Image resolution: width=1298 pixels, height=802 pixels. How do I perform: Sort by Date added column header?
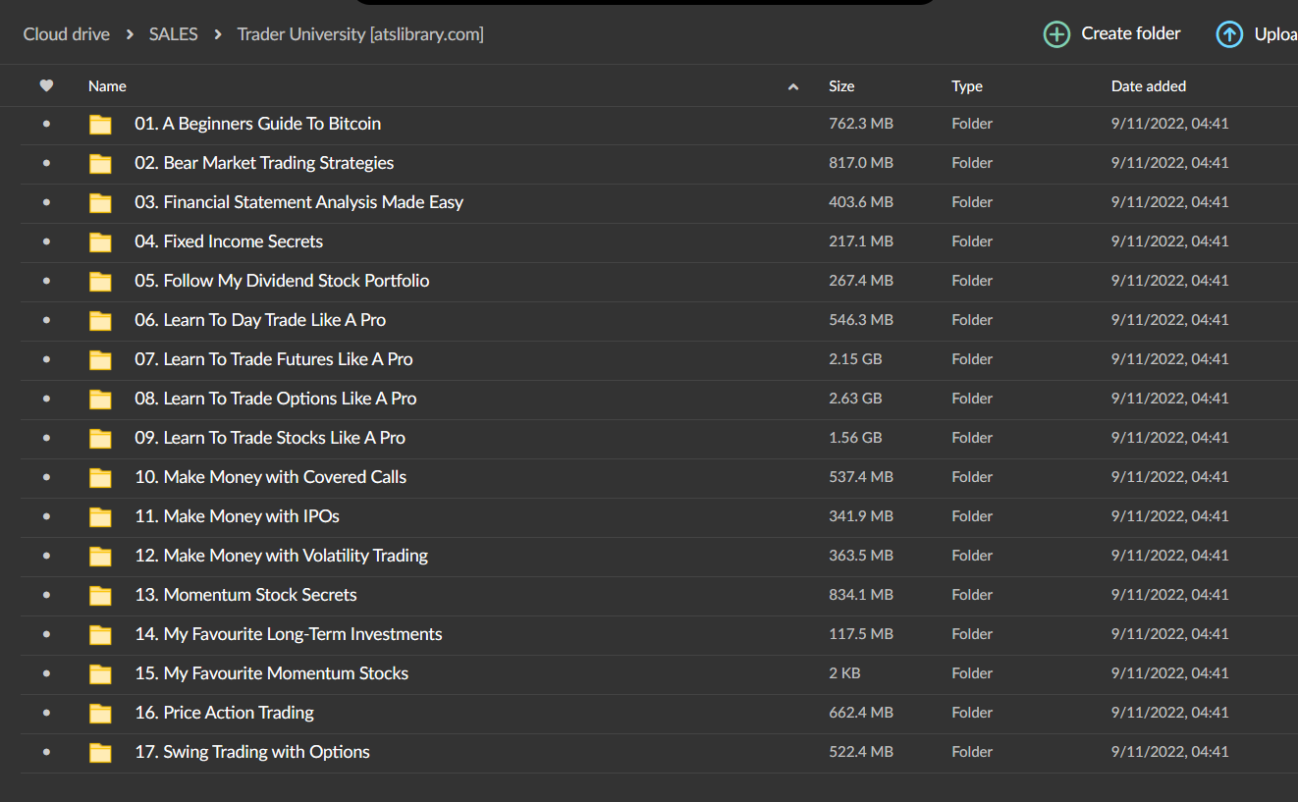tap(1148, 86)
